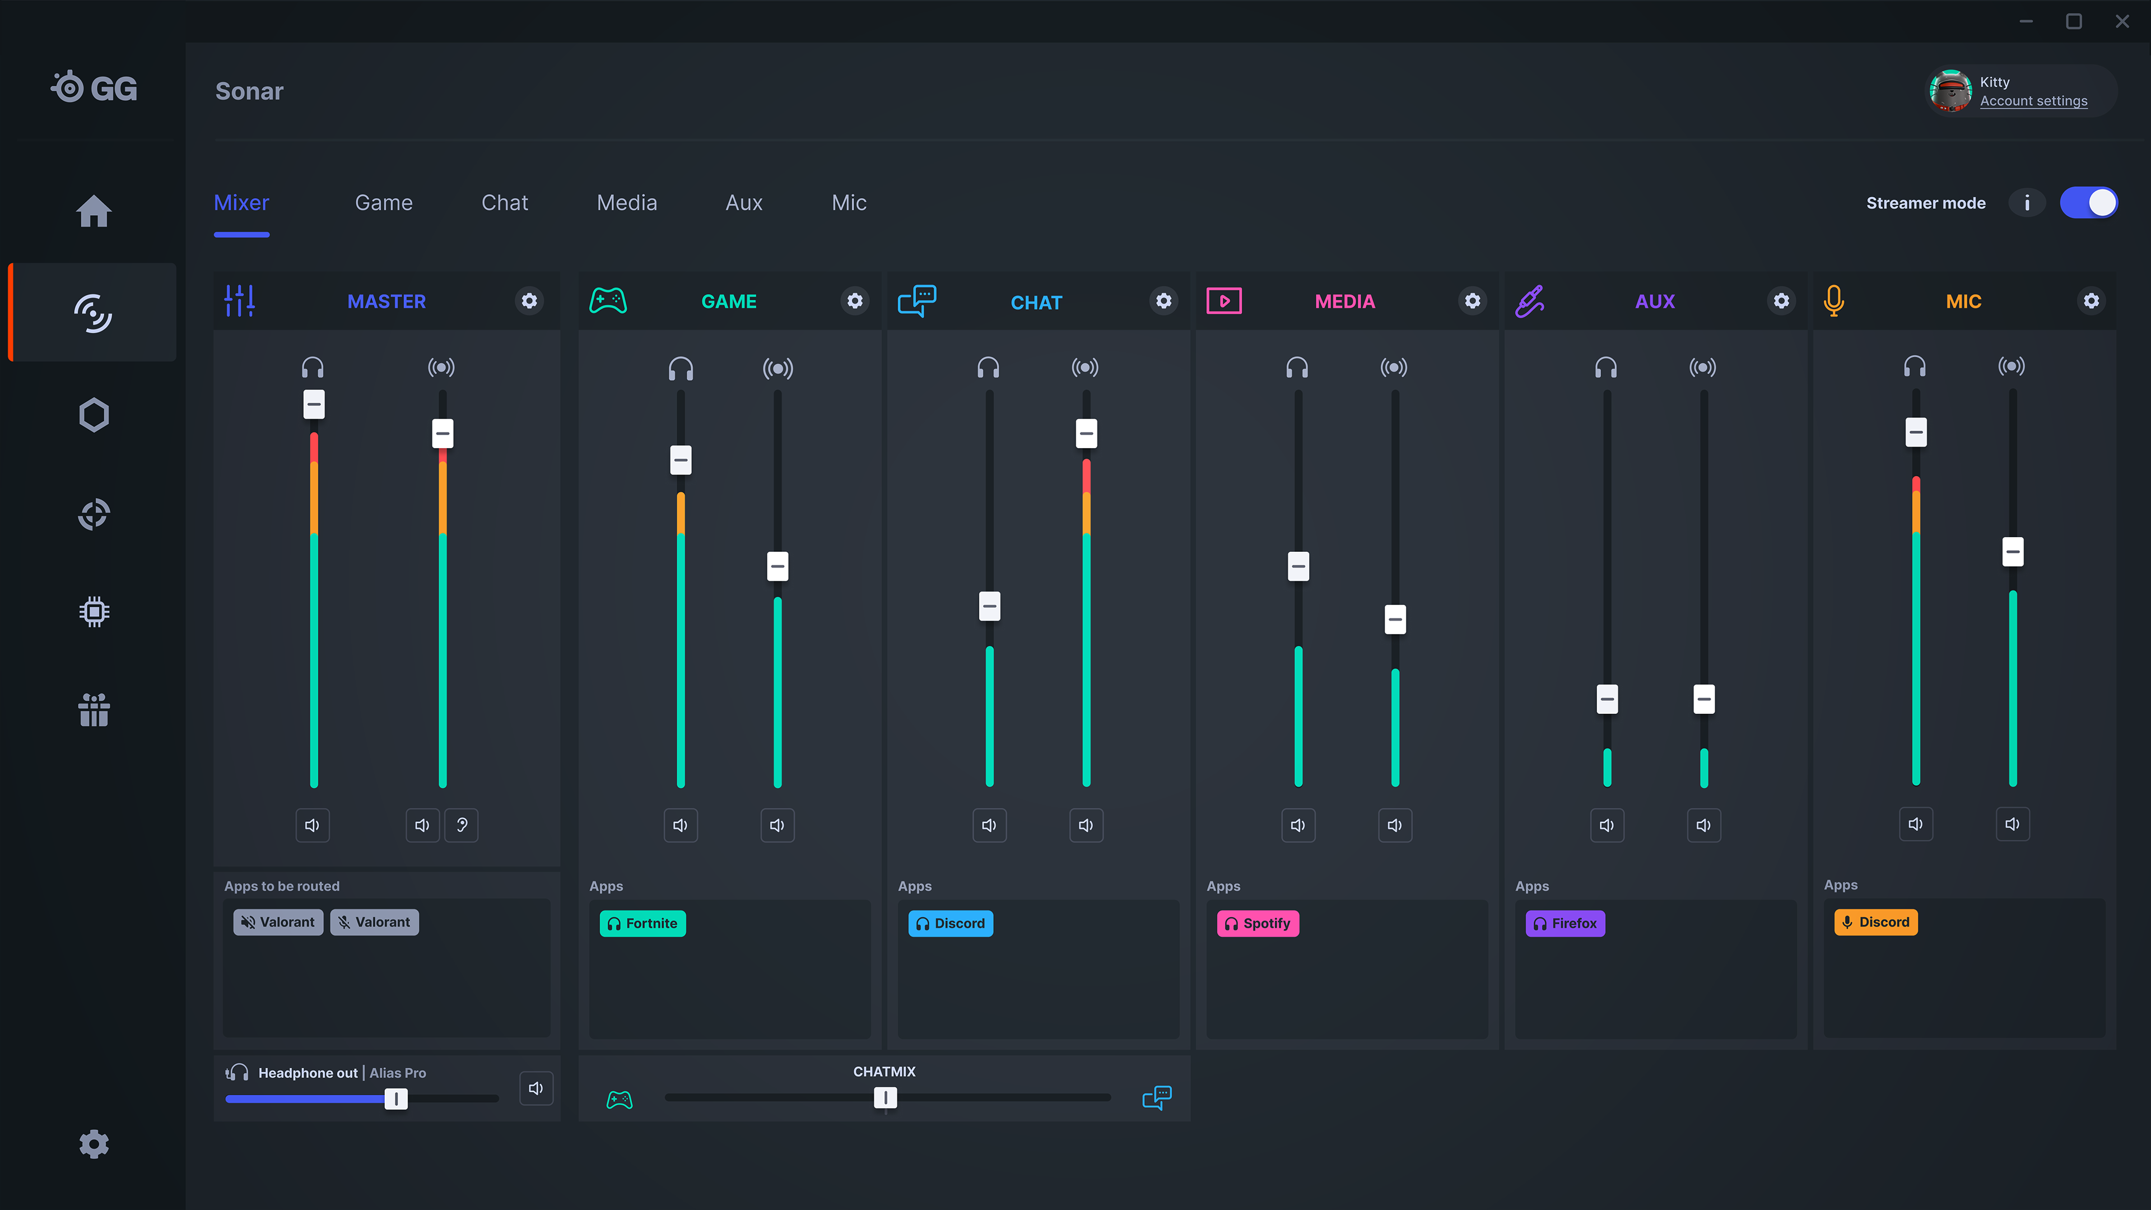Screen dimensions: 2151x1210
Task: Open the MASTER channel settings gear
Action: point(529,301)
